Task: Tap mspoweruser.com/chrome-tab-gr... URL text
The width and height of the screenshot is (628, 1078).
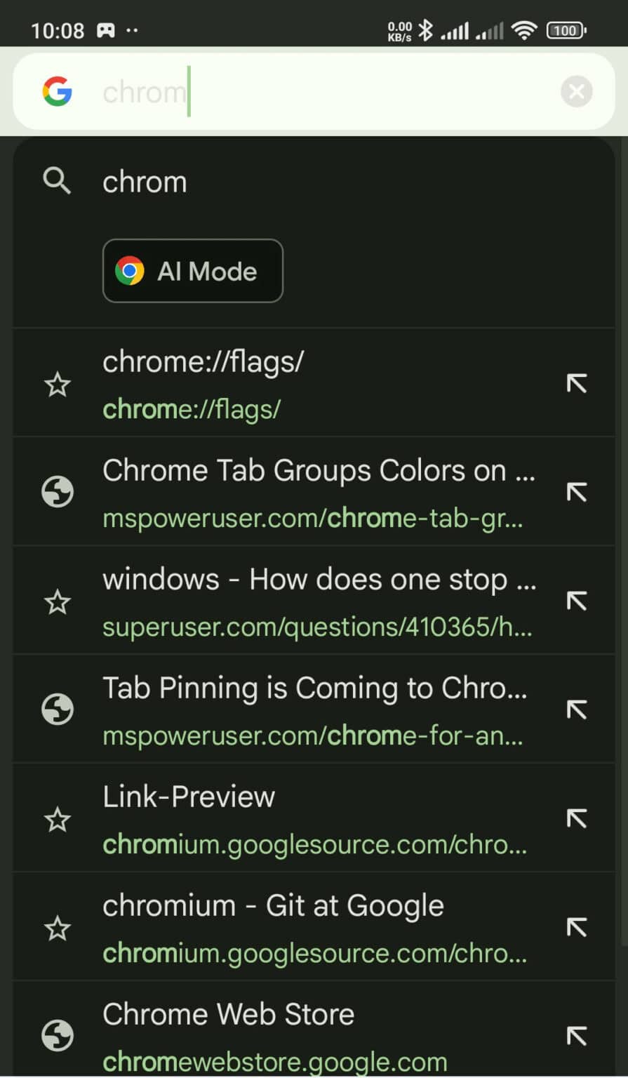Action: point(313,518)
